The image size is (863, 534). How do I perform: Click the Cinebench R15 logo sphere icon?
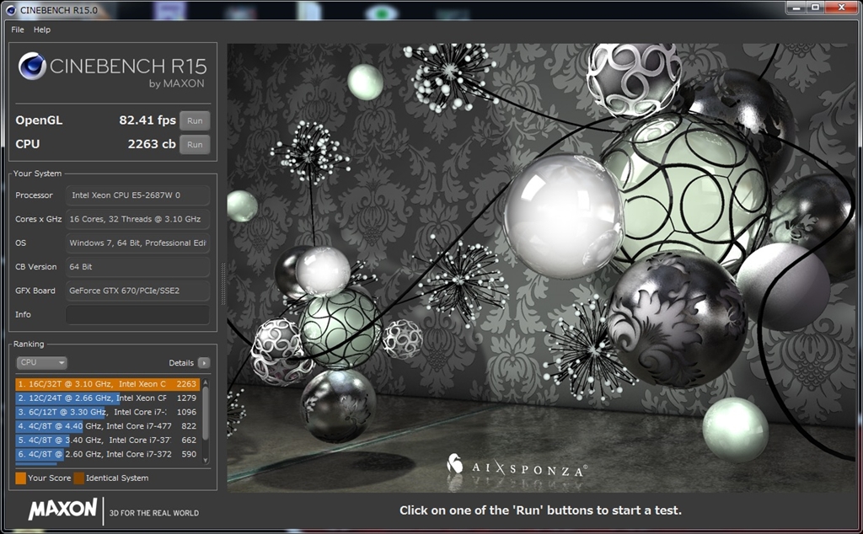point(33,67)
